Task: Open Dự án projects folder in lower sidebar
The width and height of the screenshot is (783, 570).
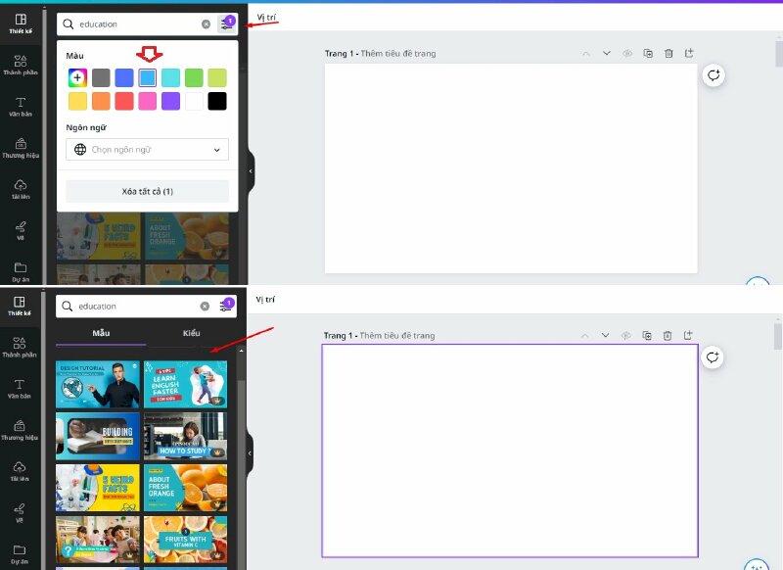Action: (x=21, y=553)
